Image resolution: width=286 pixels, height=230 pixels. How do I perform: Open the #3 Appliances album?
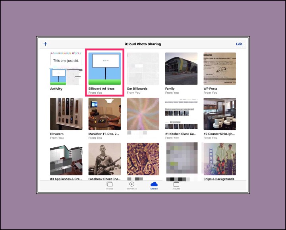(66, 159)
